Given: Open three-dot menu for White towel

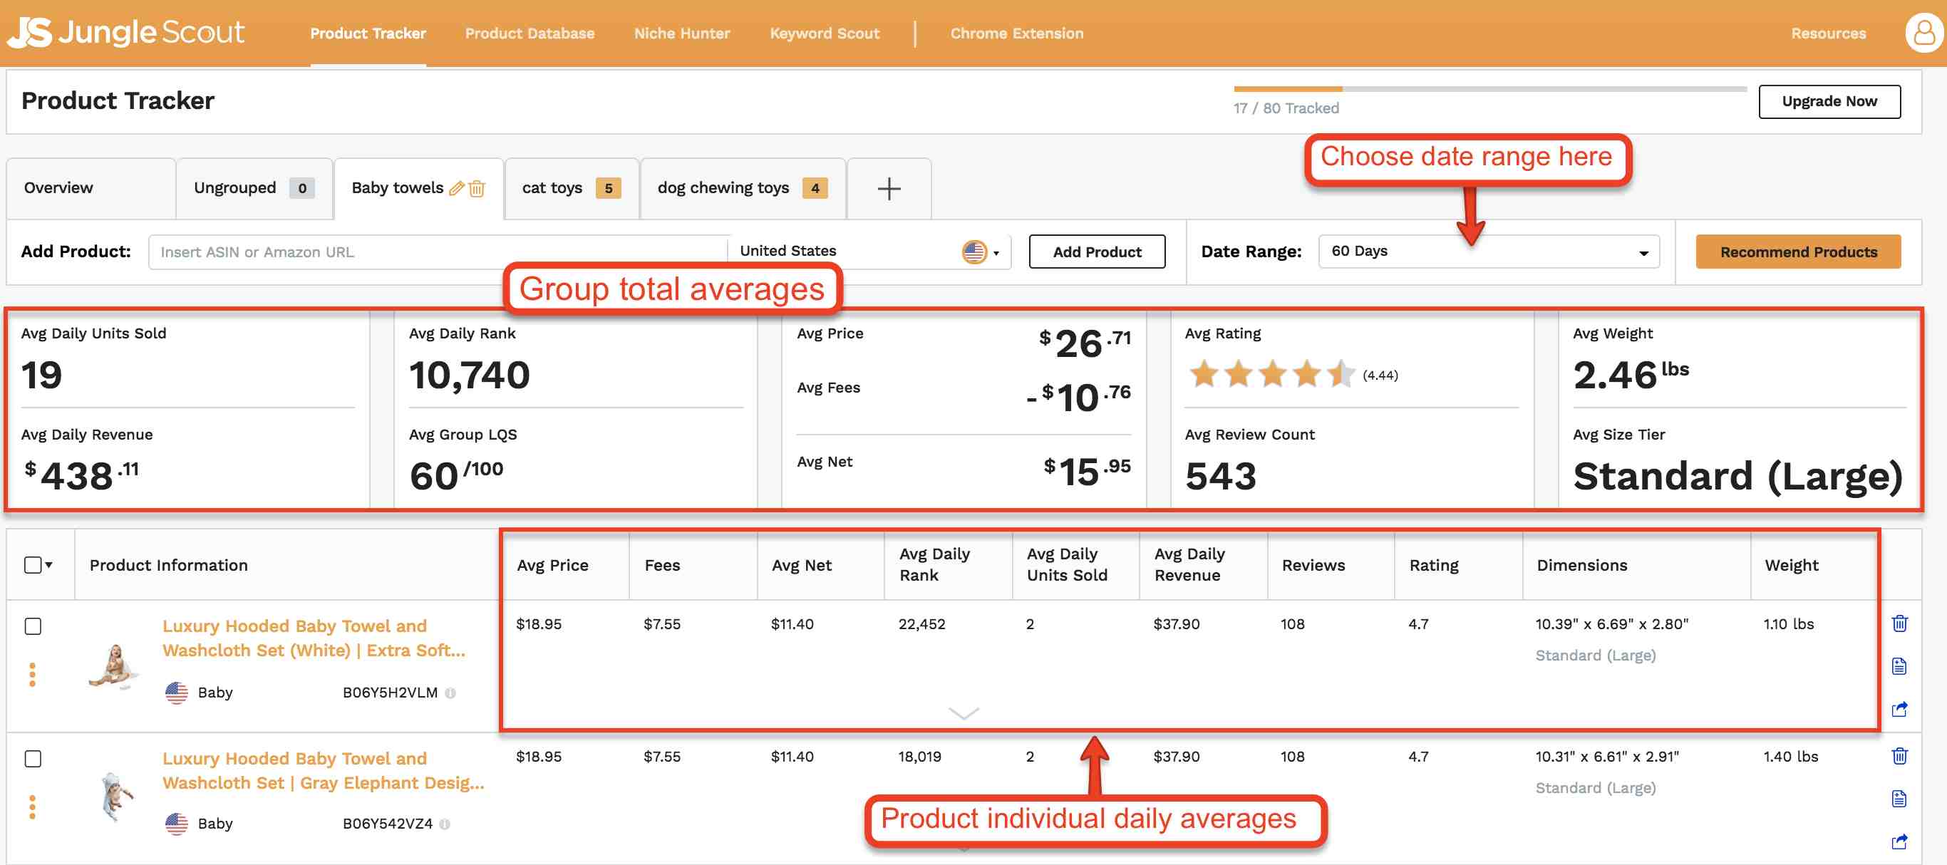Looking at the screenshot, I should tap(33, 674).
